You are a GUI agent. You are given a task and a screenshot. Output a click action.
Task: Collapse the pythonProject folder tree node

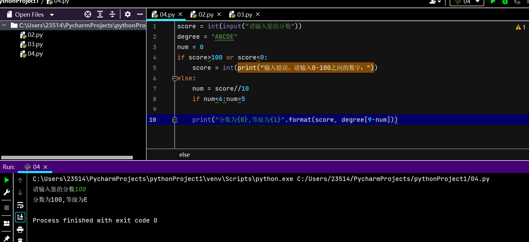(x=4, y=25)
